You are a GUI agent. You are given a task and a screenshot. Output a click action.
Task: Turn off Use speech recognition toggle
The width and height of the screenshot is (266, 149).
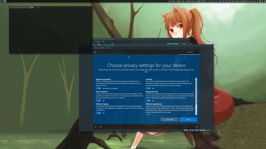coord(98,88)
